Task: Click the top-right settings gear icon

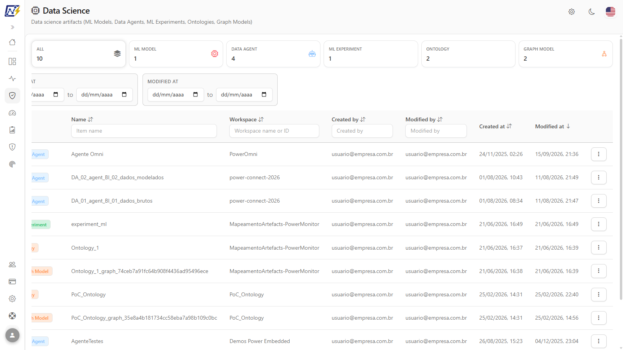Action: pyautogui.click(x=572, y=12)
